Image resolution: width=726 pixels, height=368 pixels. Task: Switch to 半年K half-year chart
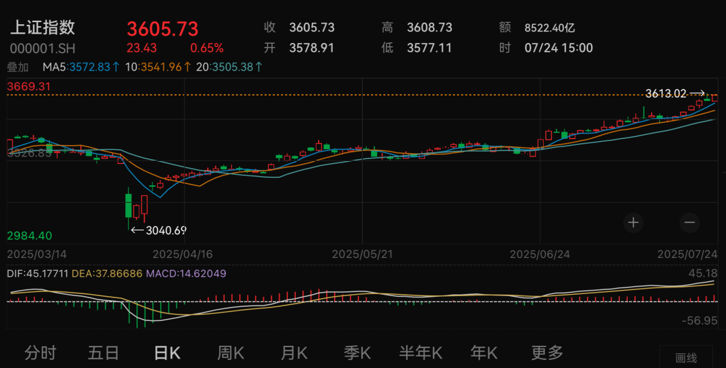point(421,353)
